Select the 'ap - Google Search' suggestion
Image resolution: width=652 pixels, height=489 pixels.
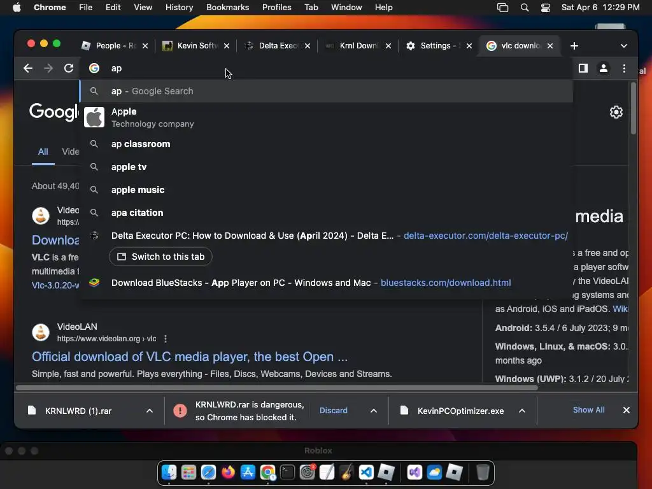326,91
